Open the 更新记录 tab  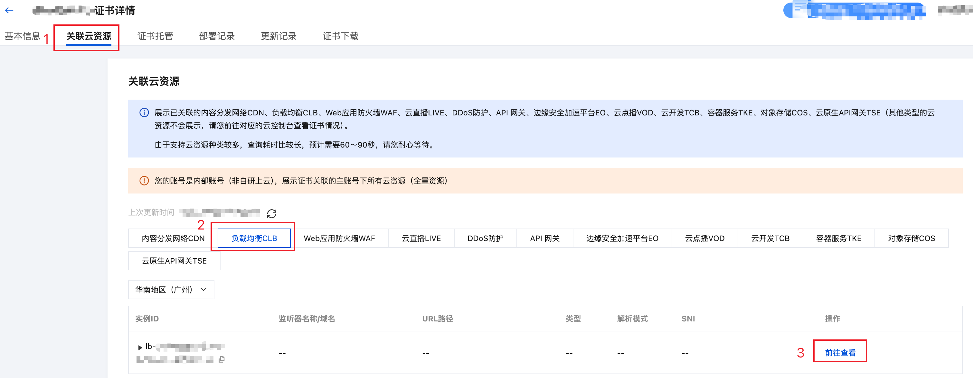click(279, 36)
